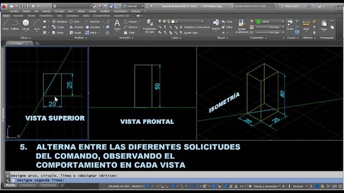Click the Angular dimension tool
The width and height of the screenshot is (344, 193).
[x=130, y=21]
